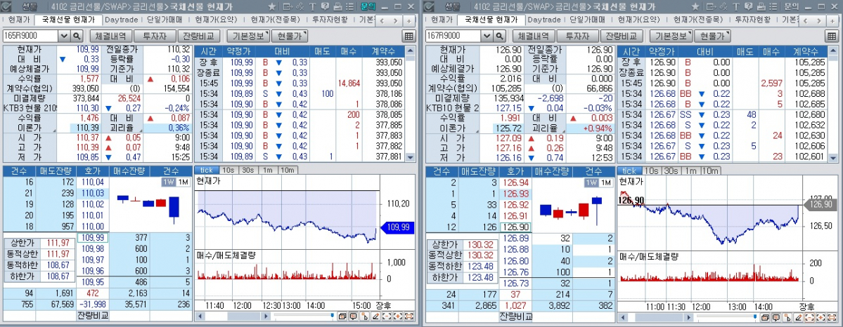Fit right chart to full view icon
The height and width of the screenshot is (327, 843).
(x=832, y=316)
